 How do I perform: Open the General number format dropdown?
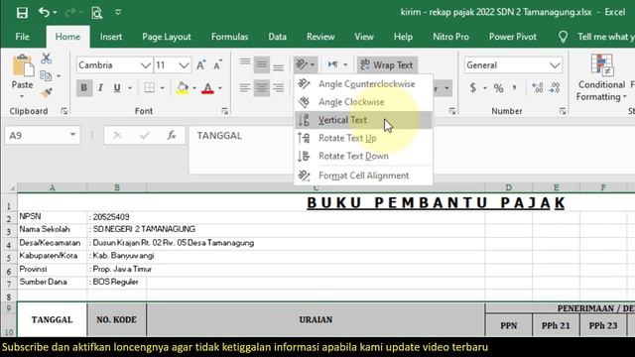(555, 65)
